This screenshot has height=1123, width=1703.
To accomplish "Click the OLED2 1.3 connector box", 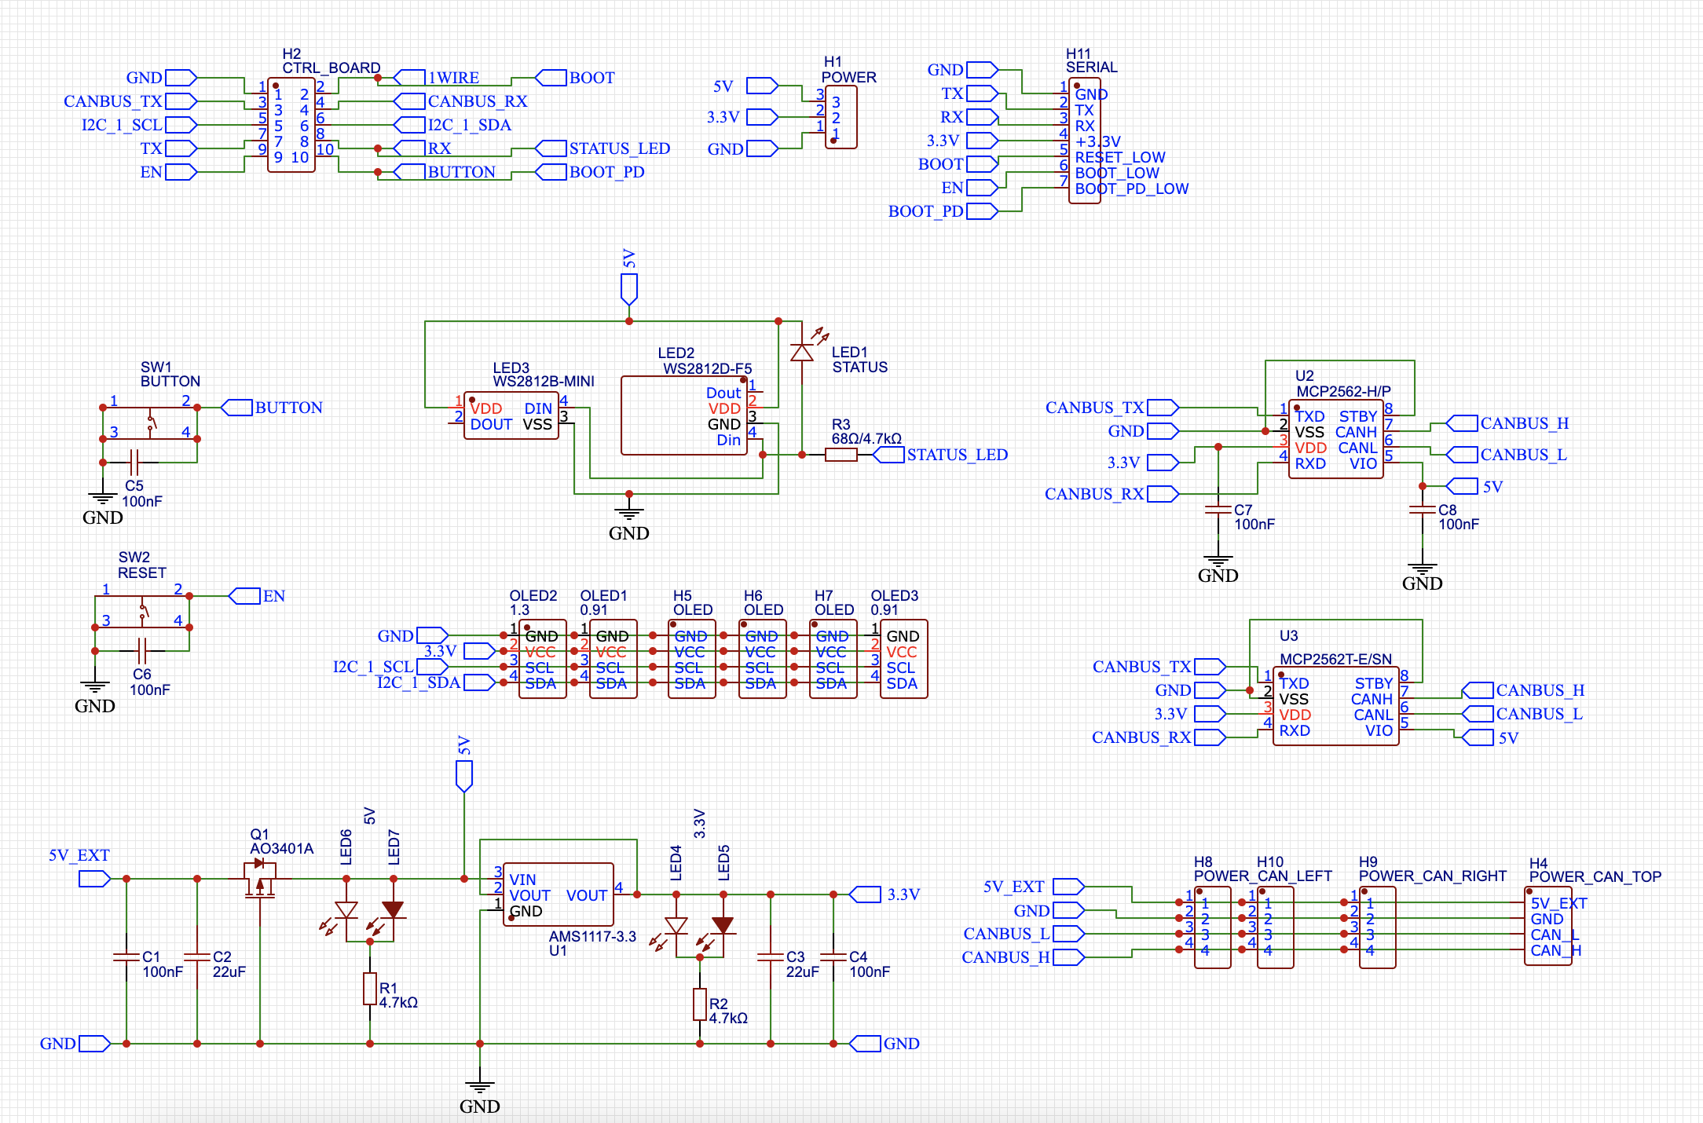I will (x=543, y=659).
